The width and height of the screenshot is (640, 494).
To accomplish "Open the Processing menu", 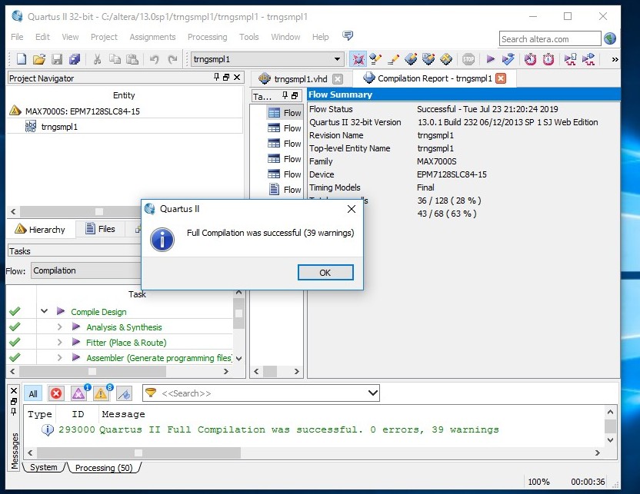I will click(208, 37).
